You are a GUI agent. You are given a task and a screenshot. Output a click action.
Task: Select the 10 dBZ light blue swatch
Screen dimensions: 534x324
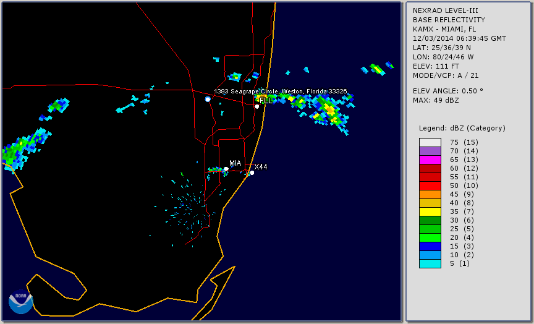coord(430,255)
